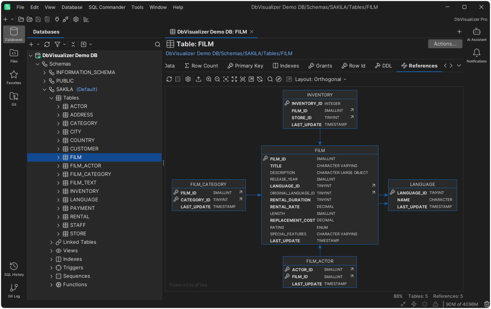Open graph settings gear icon
Screen dimensions: 491x309
(x=188, y=79)
